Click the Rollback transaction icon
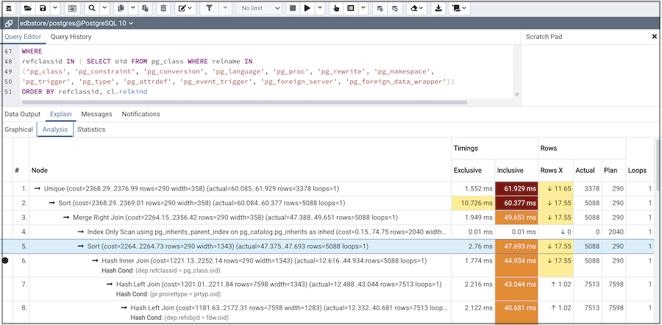Image resolution: width=662 pixels, height=325 pixels. (395, 8)
